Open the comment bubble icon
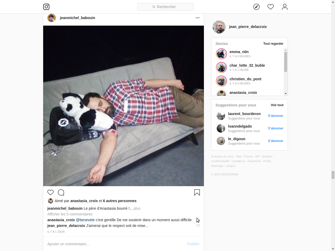Viewport: 335px width, 251px height. (61, 192)
